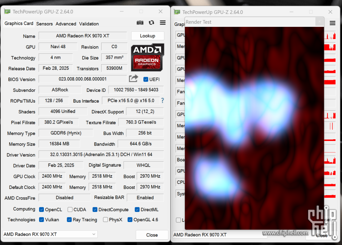Click the Transistors 53900M value
This screenshot has height=245, width=342.
(x=114, y=68)
